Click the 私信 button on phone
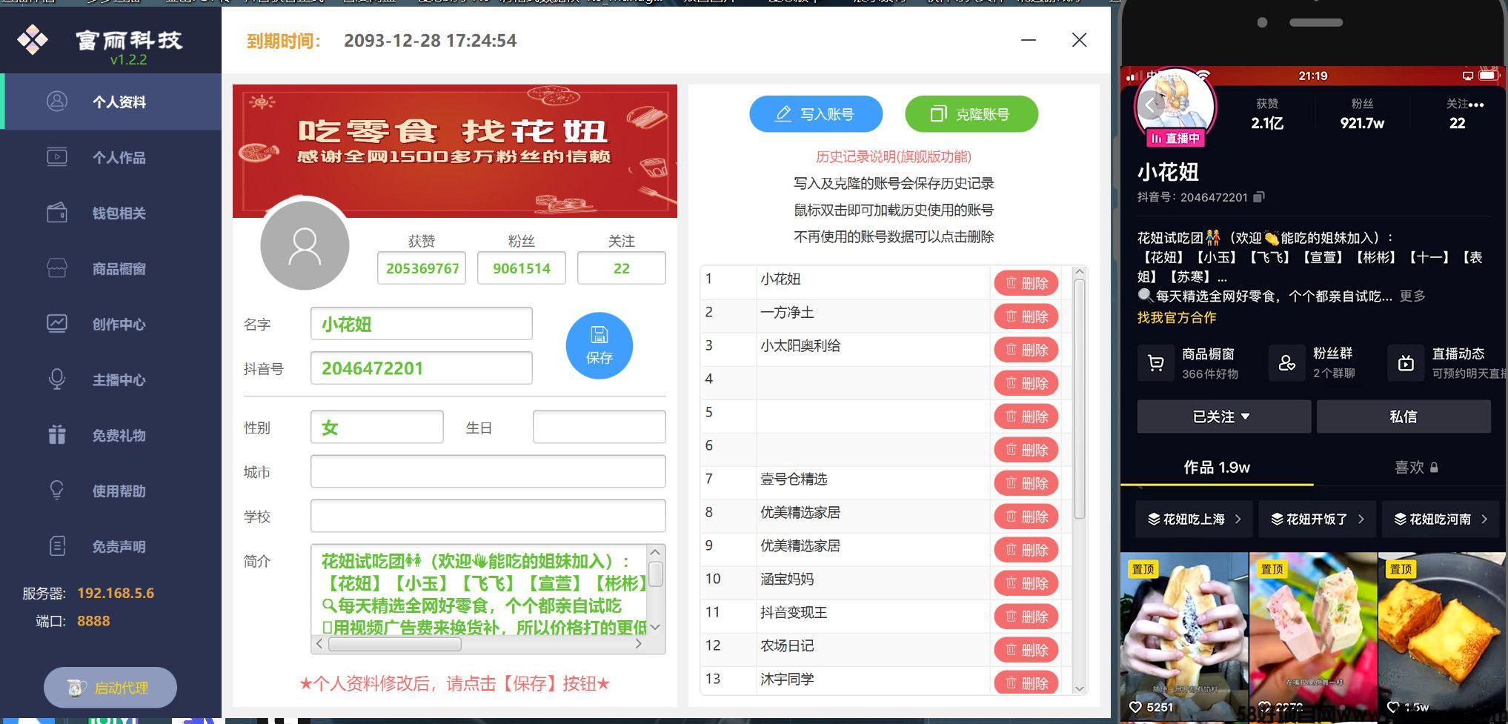 1404,416
